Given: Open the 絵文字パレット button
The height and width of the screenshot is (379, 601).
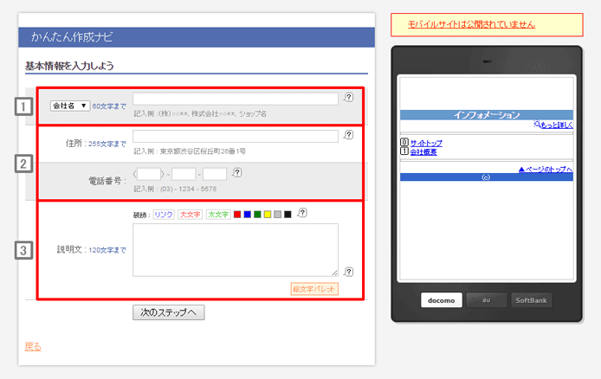Looking at the screenshot, I should (x=314, y=288).
